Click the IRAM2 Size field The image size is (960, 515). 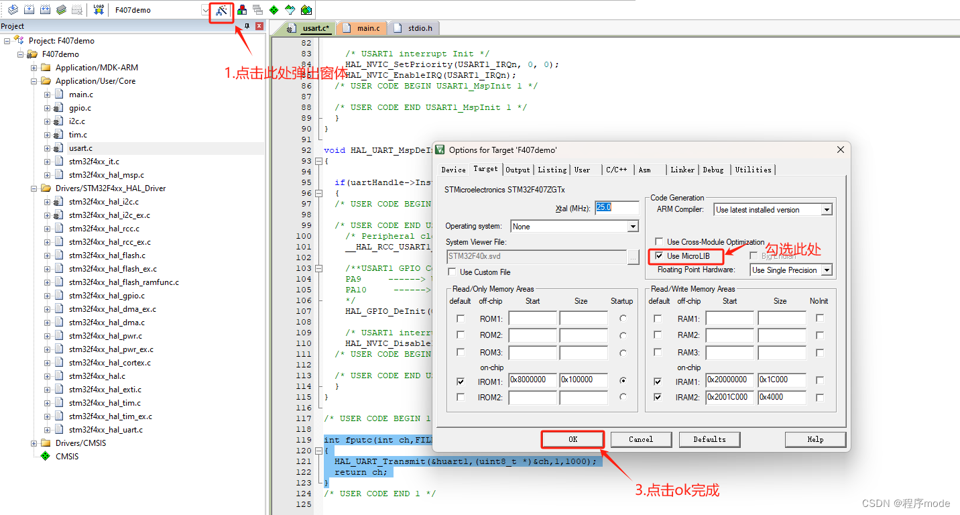782,397
